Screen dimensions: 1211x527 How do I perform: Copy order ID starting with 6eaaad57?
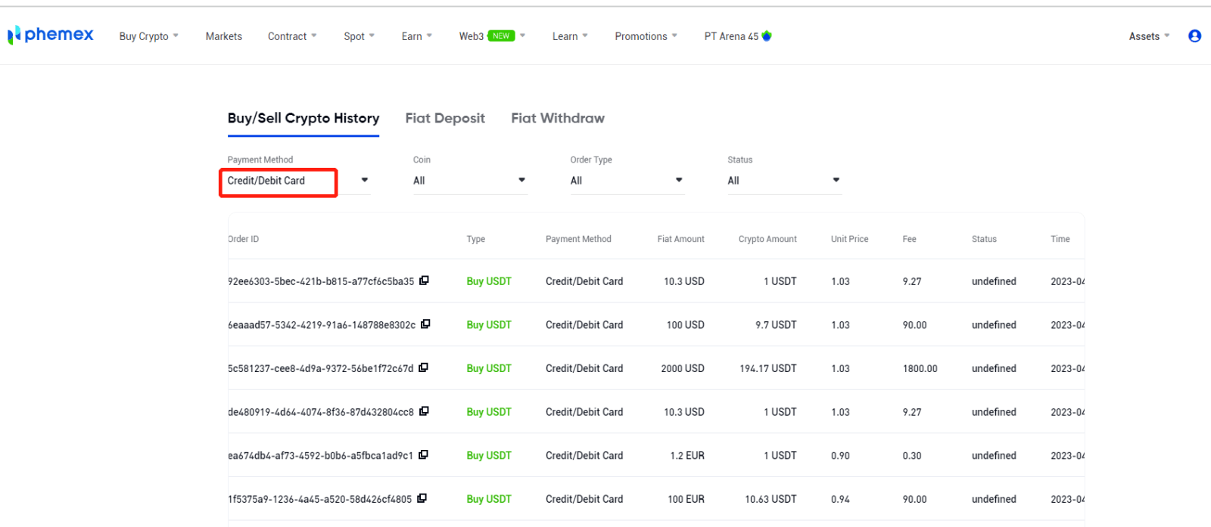pyautogui.click(x=425, y=324)
